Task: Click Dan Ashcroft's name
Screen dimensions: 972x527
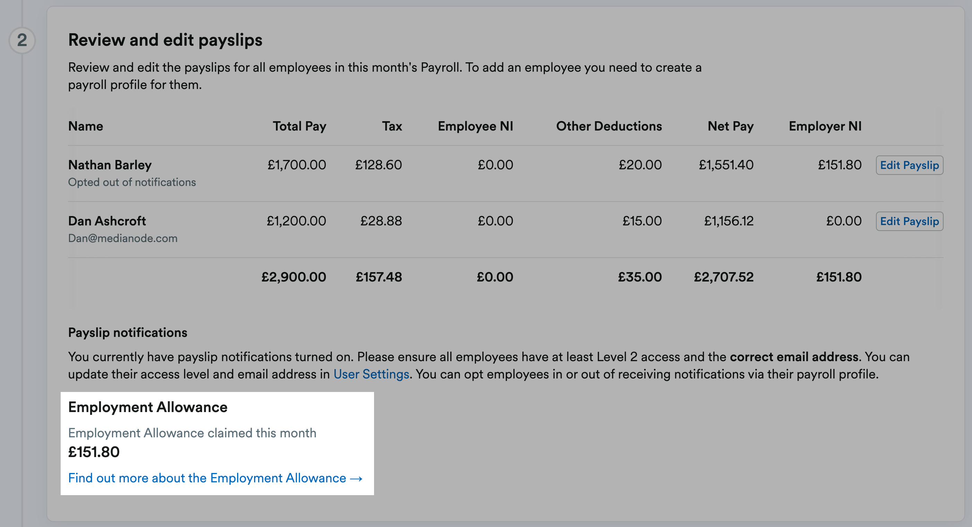Action: pos(107,221)
